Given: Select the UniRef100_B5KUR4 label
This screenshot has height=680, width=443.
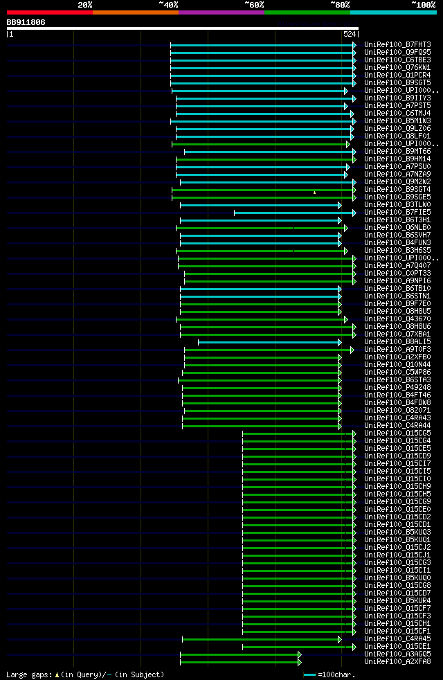Looking at the screenshot, I should (x=397, y=600).
